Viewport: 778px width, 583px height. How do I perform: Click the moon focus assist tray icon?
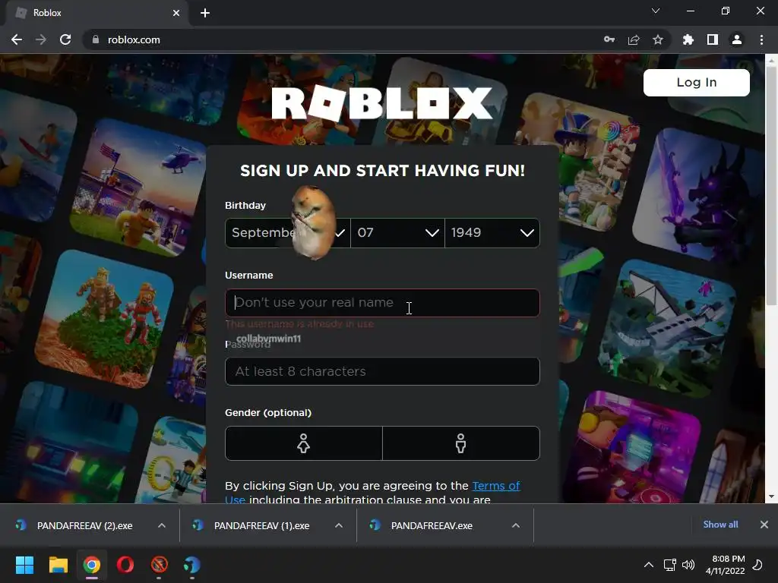757,565
